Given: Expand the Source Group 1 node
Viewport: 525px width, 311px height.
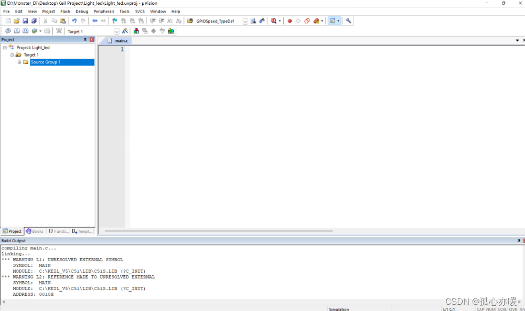Looking at the screenshot, I should coord(19,62).
